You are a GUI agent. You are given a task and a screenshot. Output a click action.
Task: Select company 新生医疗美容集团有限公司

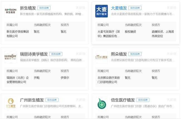click(x=18, y=34)
